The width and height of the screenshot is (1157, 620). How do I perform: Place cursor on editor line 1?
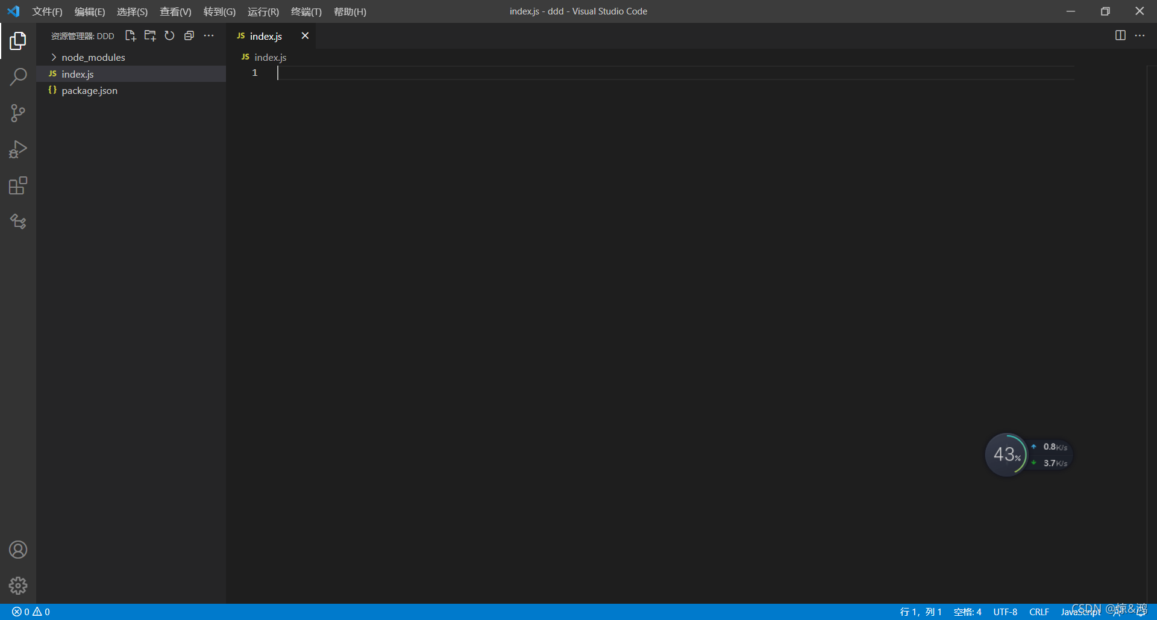(675, 73)
